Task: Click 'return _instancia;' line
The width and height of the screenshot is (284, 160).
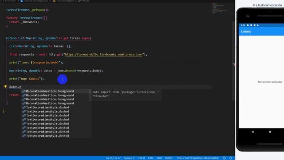Action: coord(24,22)
